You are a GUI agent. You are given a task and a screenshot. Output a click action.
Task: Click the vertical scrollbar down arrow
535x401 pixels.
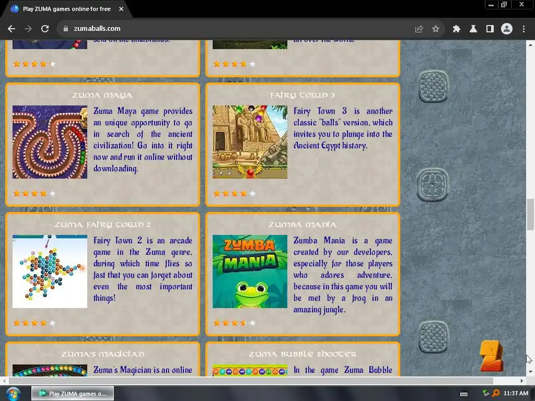coord(530,372)
